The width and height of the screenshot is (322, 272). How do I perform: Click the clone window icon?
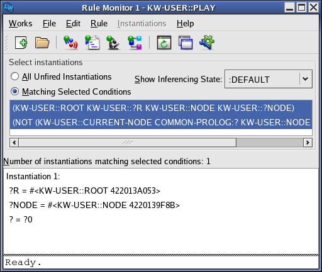(x=186, y=43)
